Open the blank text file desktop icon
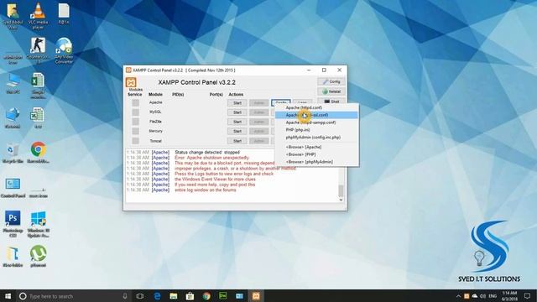The height and width of the screenshot is (302, 537). (64, 13)
